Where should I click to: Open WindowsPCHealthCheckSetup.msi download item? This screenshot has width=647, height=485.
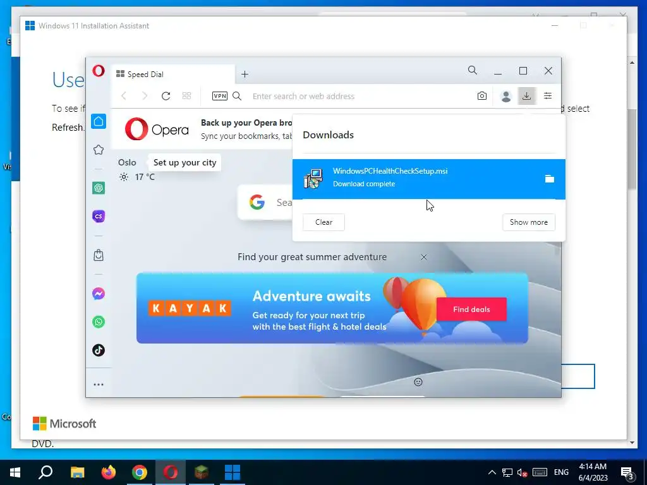click(429, 179)
